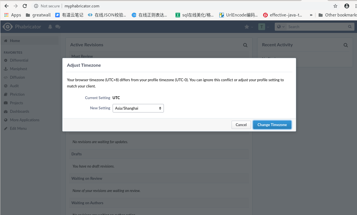The width and height of the screenshot is (357, 215).
Task: Open conversations via the chat bubble icon
Action: (57, 26)
